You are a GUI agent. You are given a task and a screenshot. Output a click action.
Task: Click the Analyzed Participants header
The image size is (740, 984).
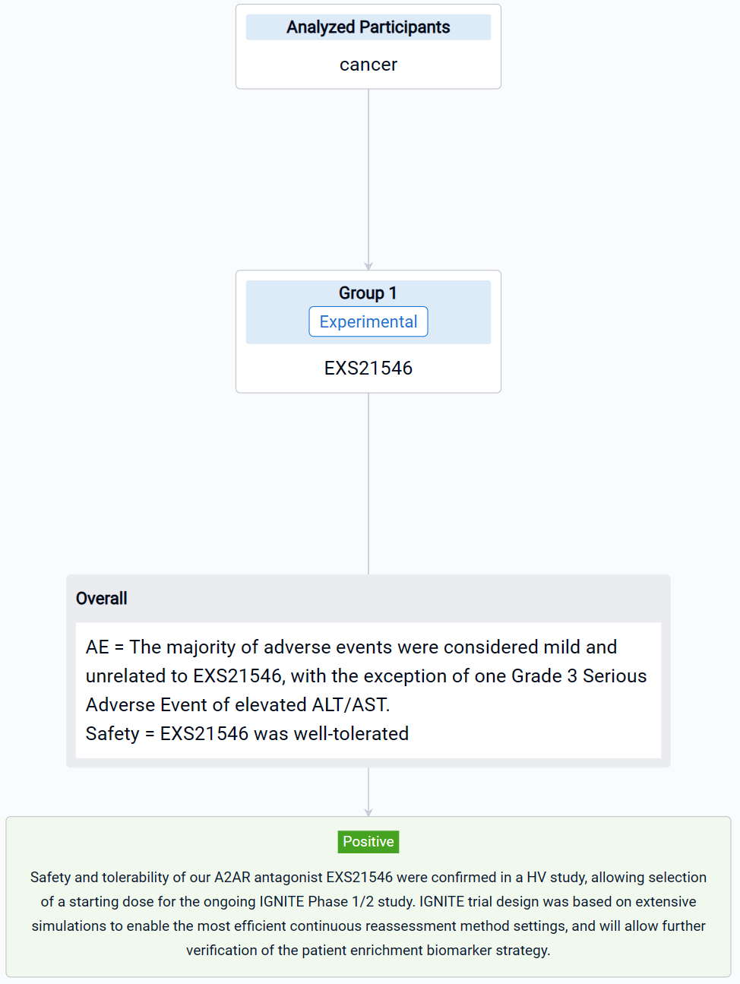click(x=368, y=27)
